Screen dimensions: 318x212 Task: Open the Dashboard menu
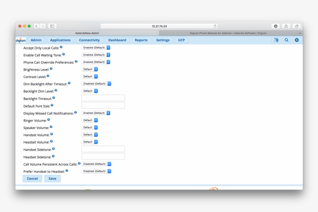click(x=117, y=40)
